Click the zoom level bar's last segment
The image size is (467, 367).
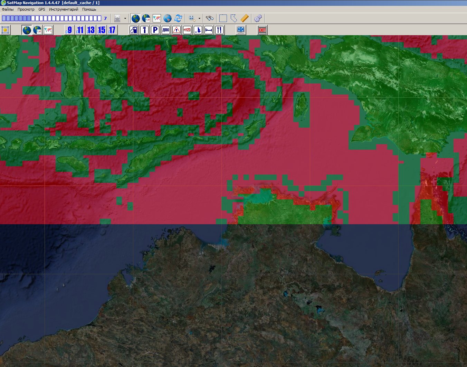coord(99,18)
